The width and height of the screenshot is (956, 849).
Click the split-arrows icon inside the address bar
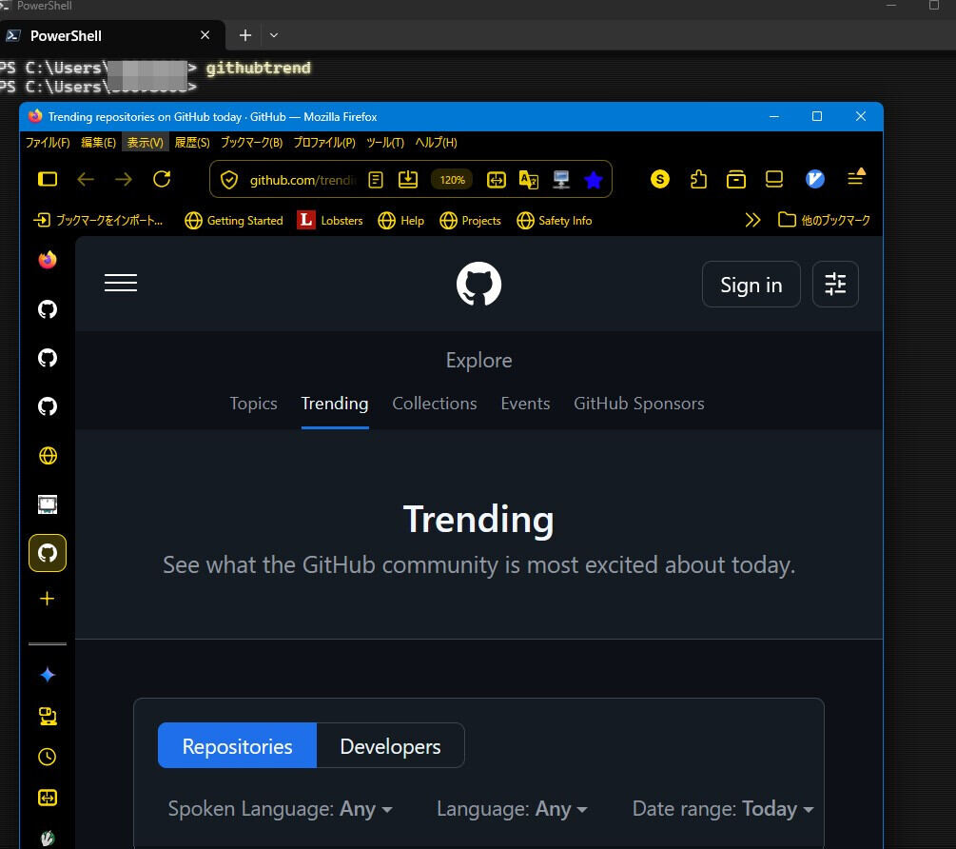(497, 180)
